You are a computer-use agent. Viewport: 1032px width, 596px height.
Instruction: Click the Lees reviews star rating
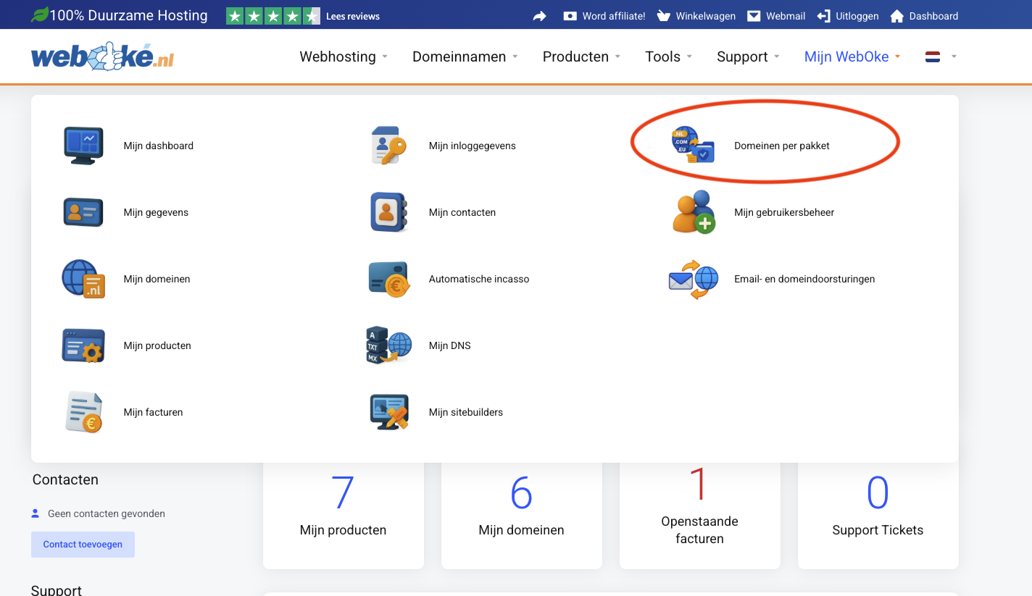[x=273, y=16]
